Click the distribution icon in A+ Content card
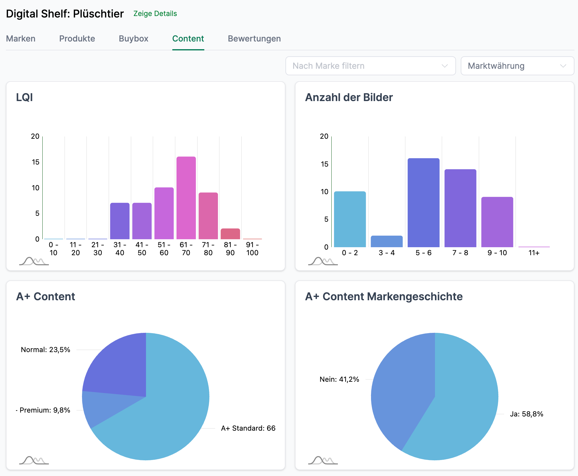This screenshot has height=476, width=578. click(x=34, y=460)
